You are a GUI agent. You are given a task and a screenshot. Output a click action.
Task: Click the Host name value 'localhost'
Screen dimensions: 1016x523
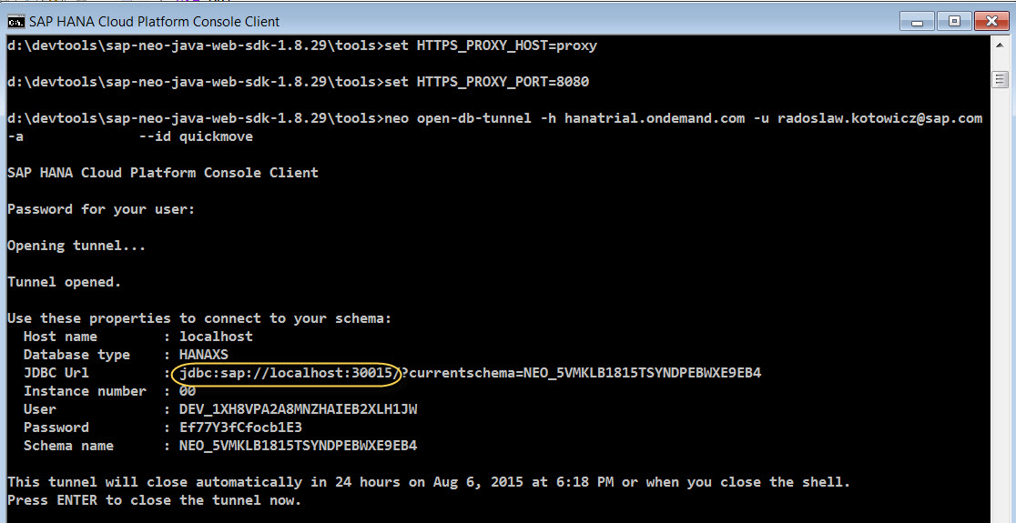pos(217,336)
